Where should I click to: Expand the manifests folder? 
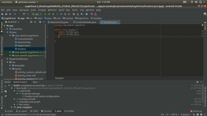[x=7, y=29]
